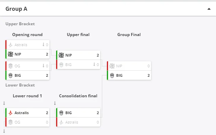Viewport: 216px width, 135px height.
Task: Click drop-down arrow beside OG opening score
Action: pyautogui.click(x=43, y=66)
